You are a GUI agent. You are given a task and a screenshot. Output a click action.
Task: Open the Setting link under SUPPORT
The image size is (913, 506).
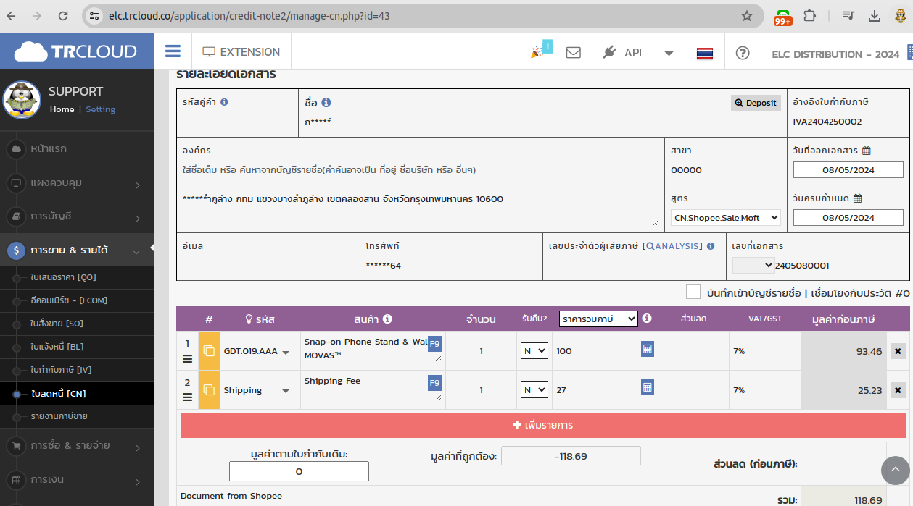click(100, 109)
